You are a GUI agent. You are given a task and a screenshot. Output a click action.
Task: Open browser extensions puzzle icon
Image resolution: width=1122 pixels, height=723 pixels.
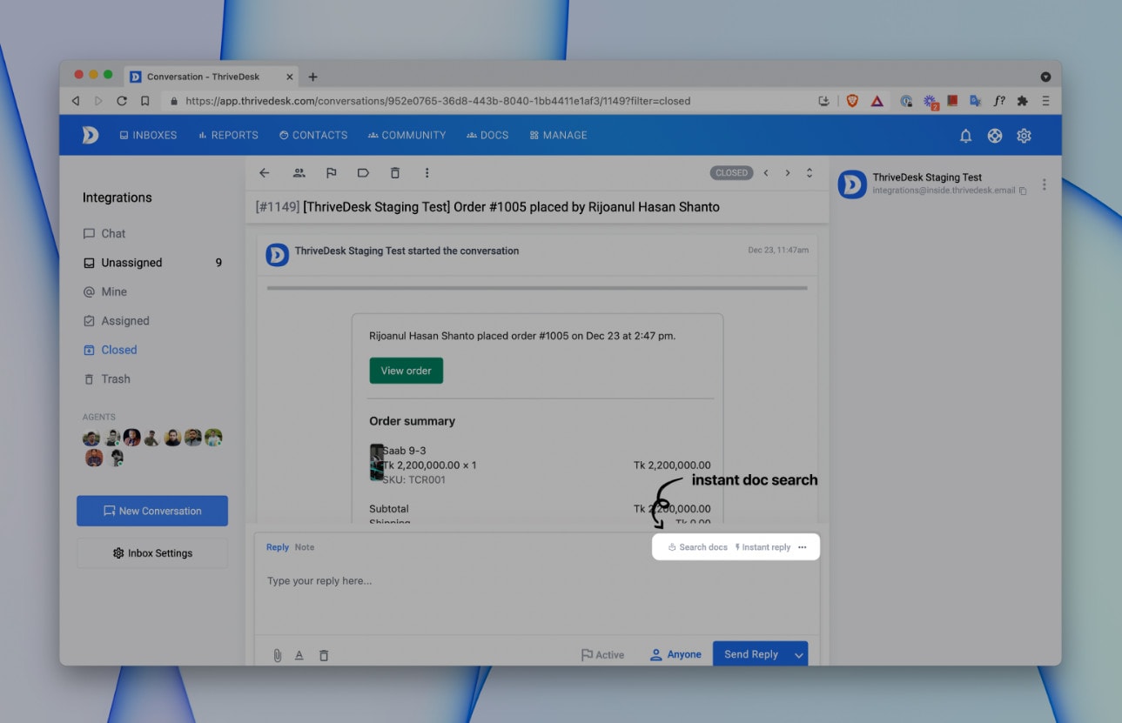[1023, 101]
